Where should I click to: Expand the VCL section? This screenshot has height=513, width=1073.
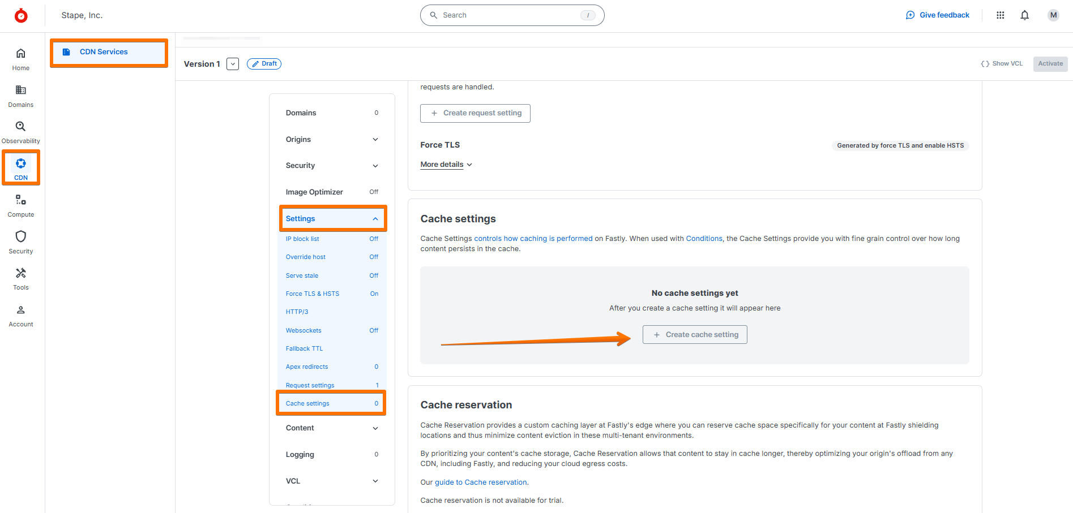click(332, 481)
